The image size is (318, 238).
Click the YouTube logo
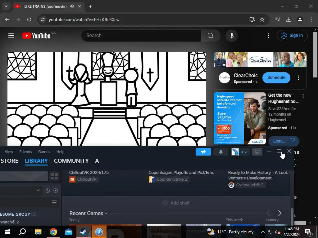pyautogui.click(x=36, y=36)
